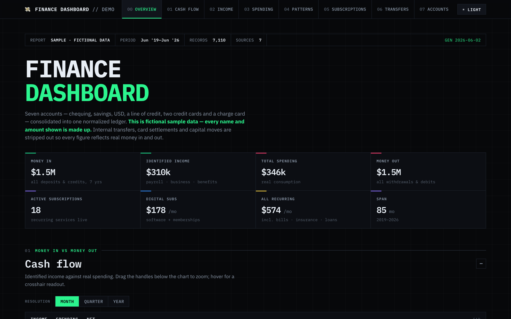The image size is (511, 319).
Task: Toggle the Light theme button
Action: (x=471, y=10)
